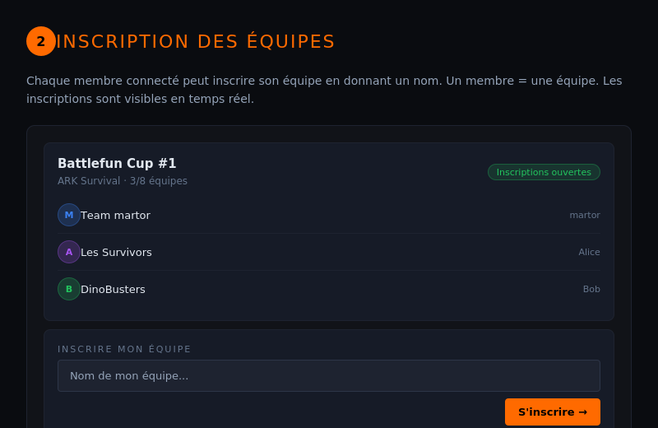Image resolution: width=658 pixels, height=428 pixels.
Task: Click the Inscription des équipes heading
Action: [x=196, y=41]
